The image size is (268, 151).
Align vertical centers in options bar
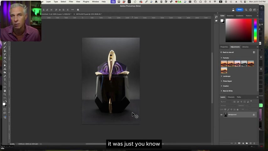(60, 10)
